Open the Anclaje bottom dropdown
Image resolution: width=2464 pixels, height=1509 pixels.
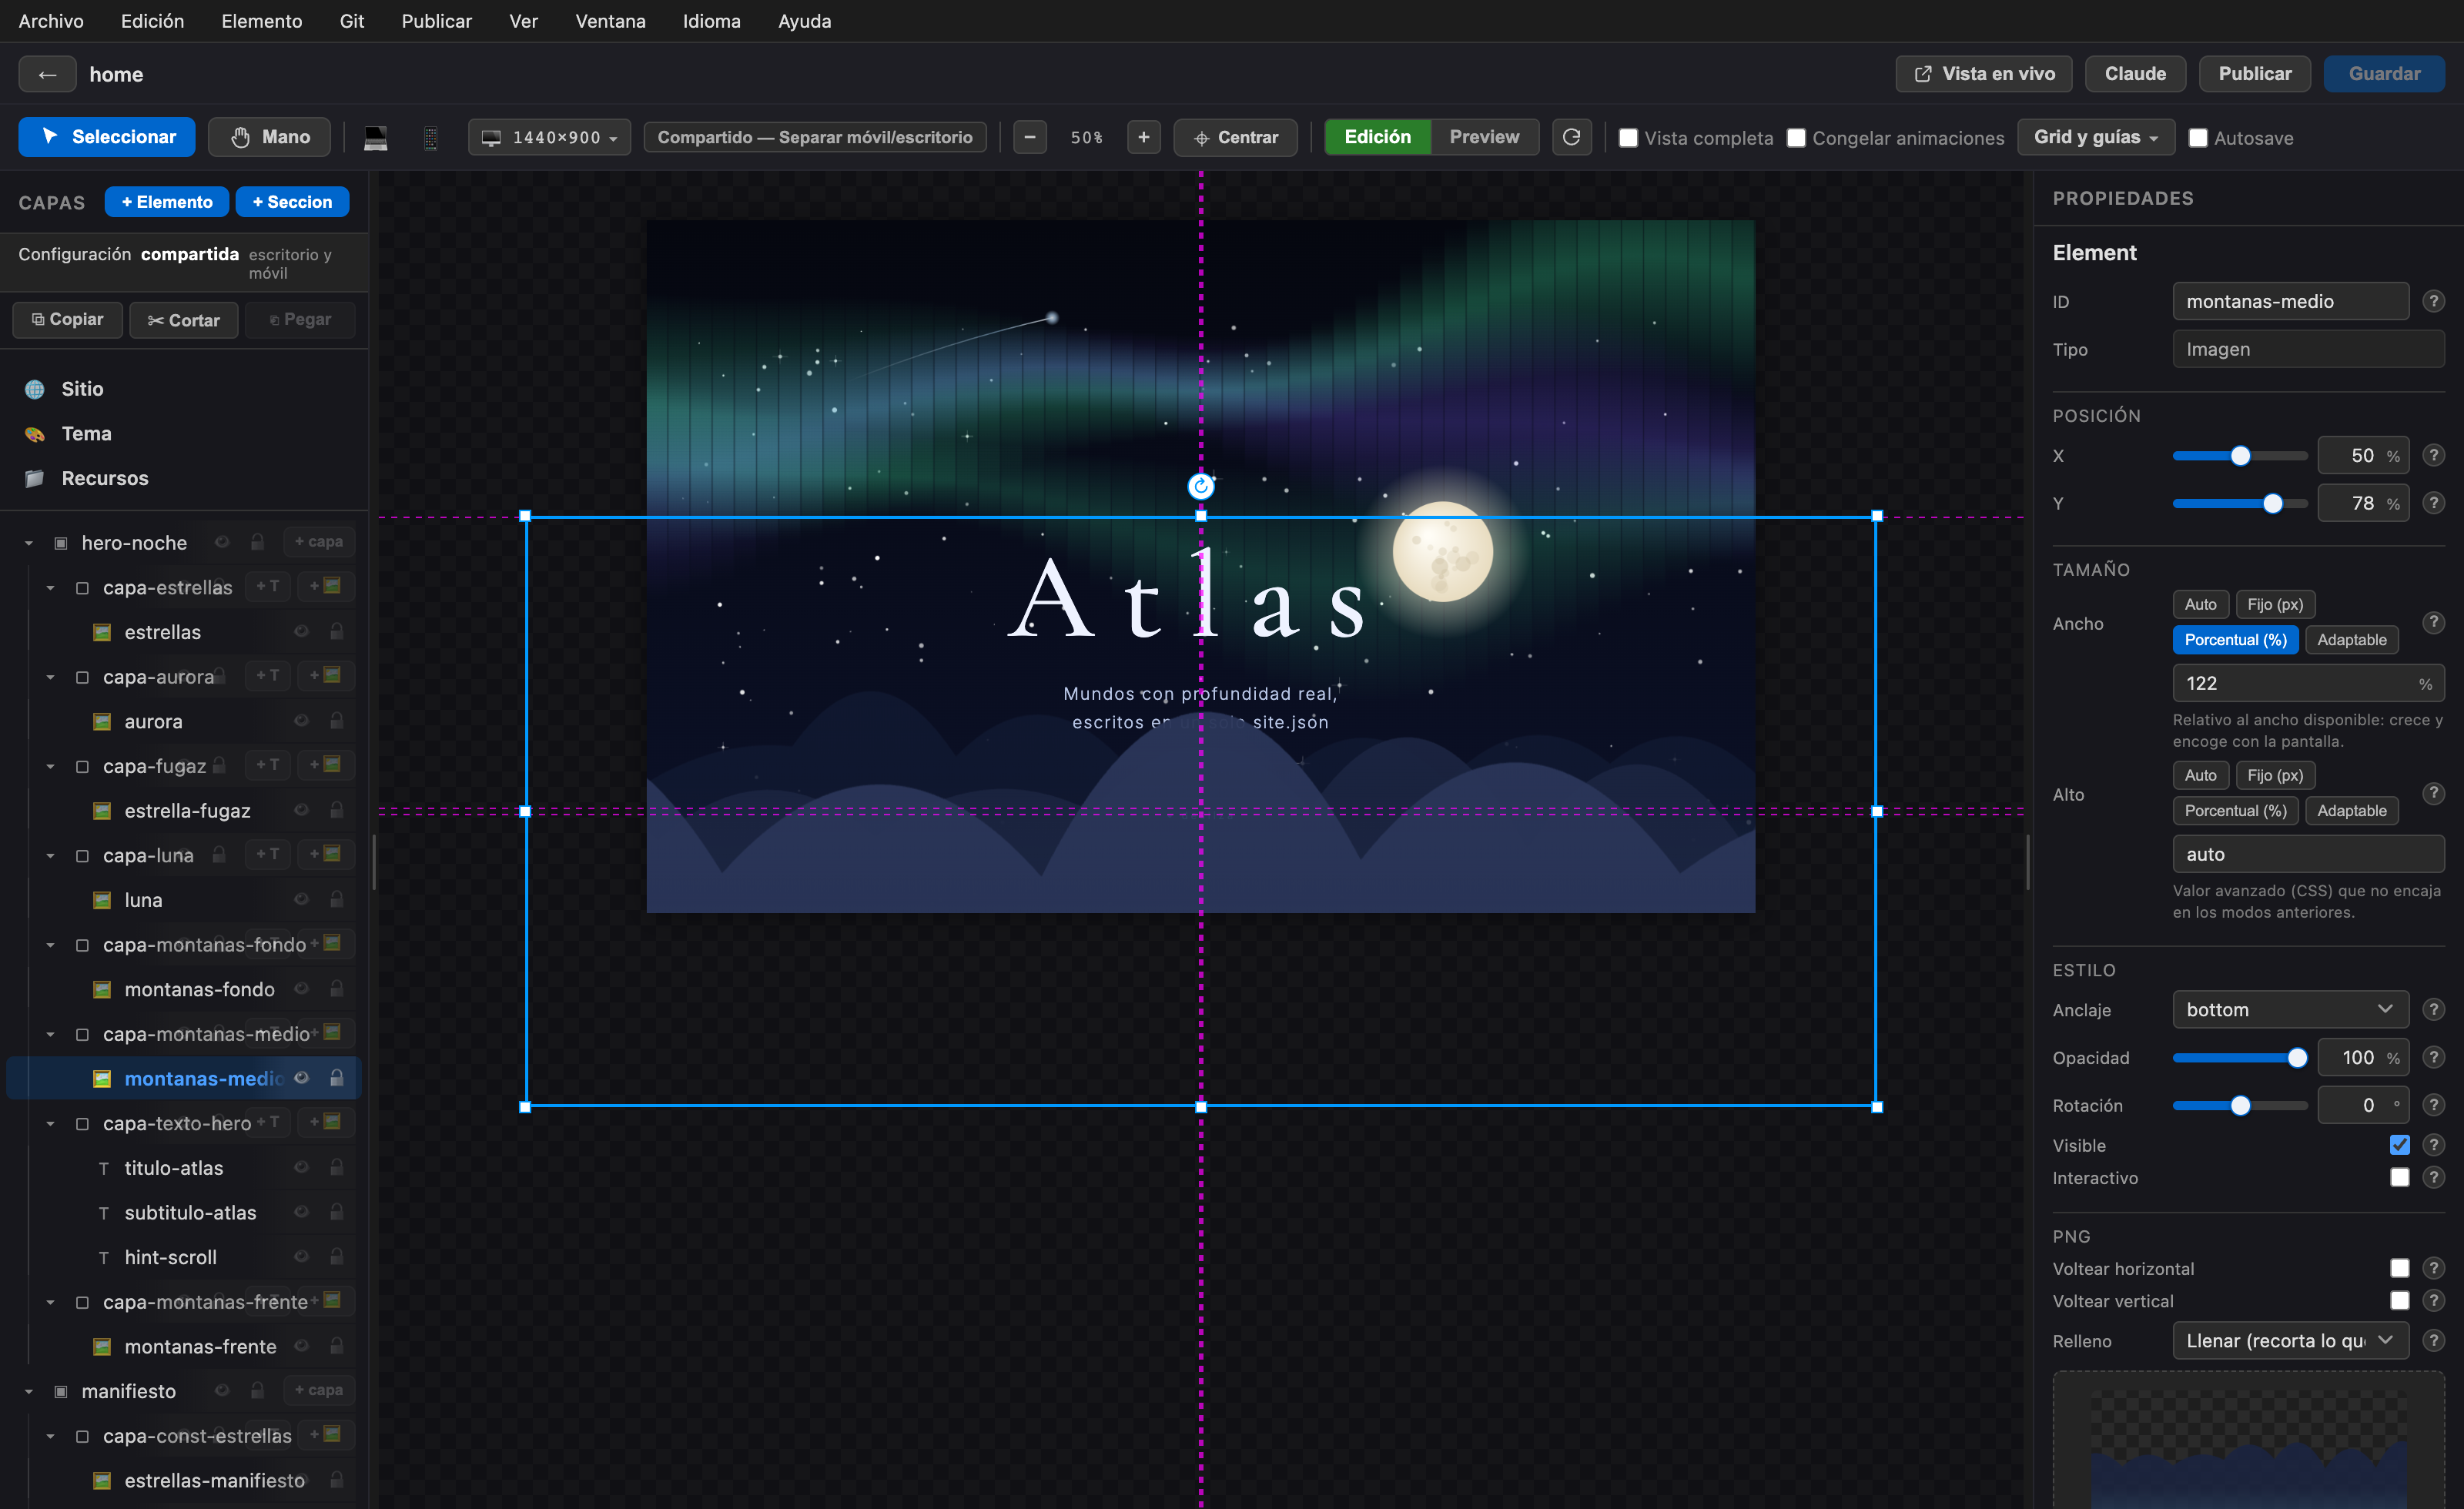2290,1009
